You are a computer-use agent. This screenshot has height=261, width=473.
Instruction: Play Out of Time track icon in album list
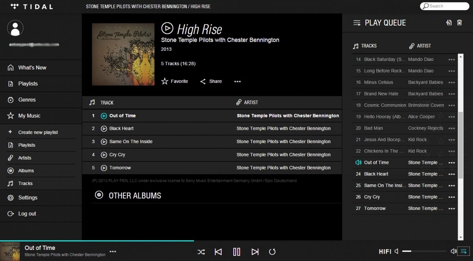104,116
